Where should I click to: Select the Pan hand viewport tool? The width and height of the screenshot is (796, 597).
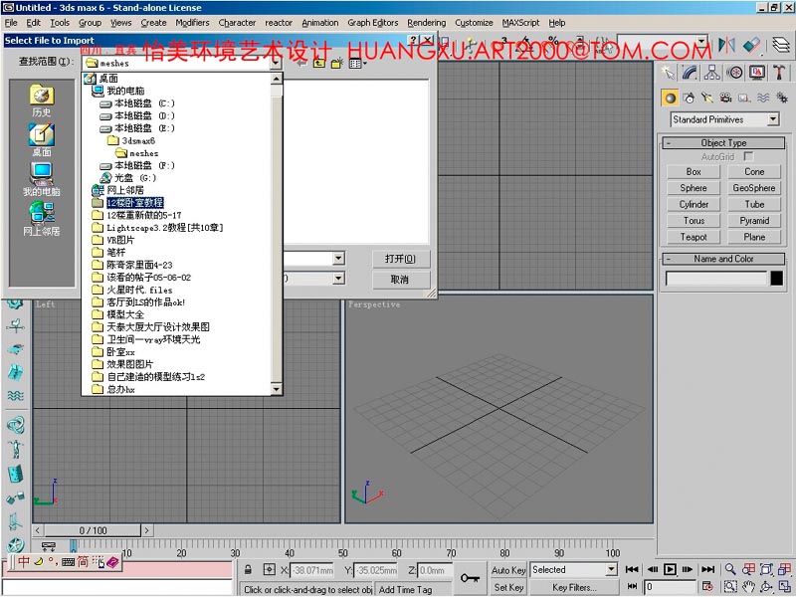(748, 587)
